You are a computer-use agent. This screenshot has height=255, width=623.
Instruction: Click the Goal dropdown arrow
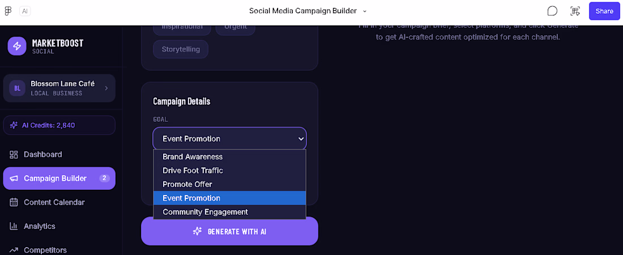click(x=301, y=139)
